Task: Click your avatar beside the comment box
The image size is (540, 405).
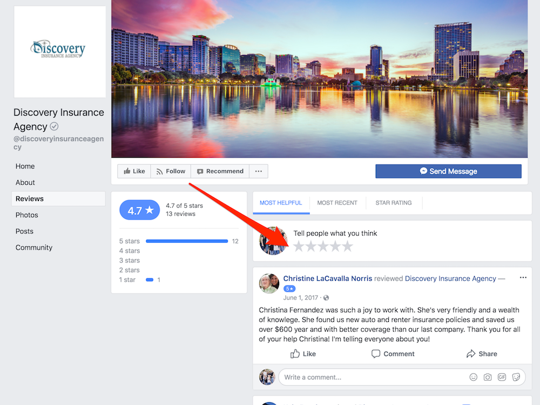Action: [x=267, y=377]
